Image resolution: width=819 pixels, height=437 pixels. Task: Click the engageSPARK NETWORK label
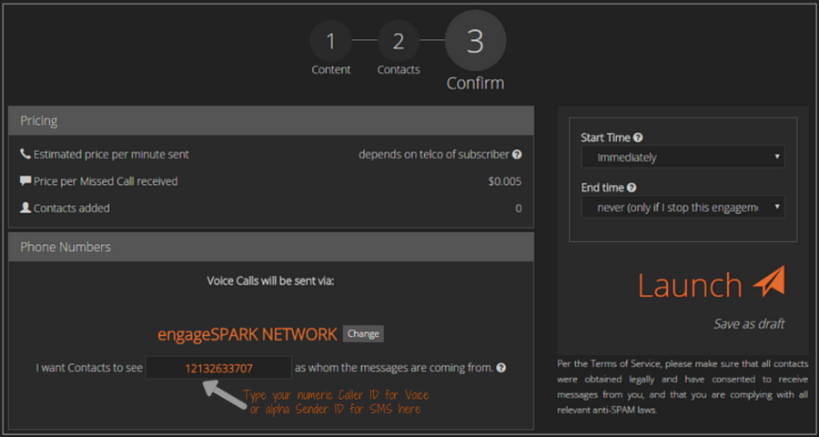pos(247,334)
